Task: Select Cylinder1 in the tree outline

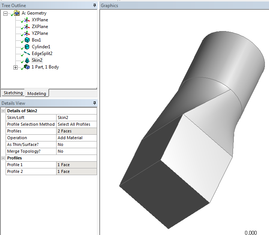Action: pos(41,47)
